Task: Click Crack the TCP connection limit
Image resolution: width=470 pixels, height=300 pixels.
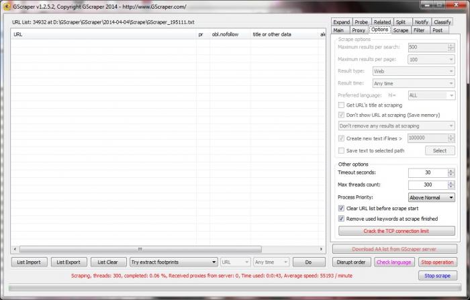Action: [397, 231]
